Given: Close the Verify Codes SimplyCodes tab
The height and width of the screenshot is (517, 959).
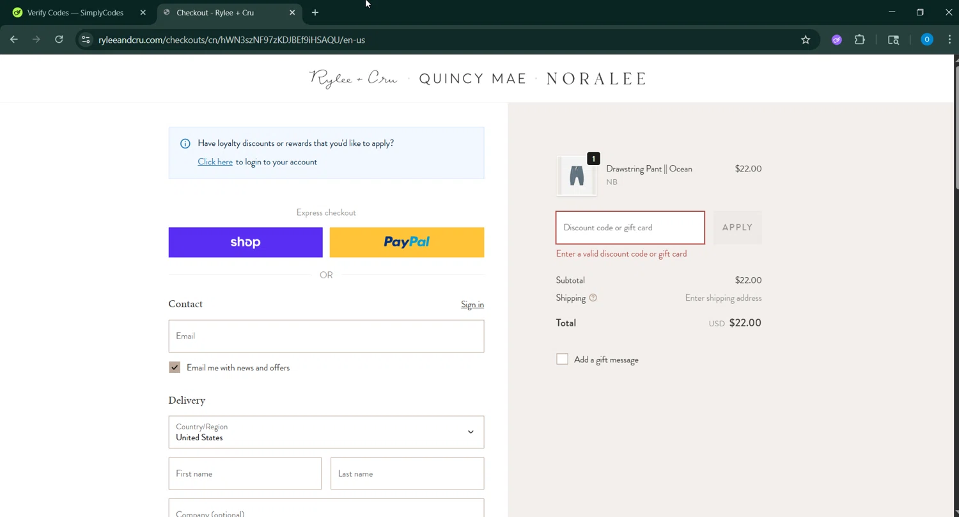Looking at the screenshot, I should [x=143, y=12].
